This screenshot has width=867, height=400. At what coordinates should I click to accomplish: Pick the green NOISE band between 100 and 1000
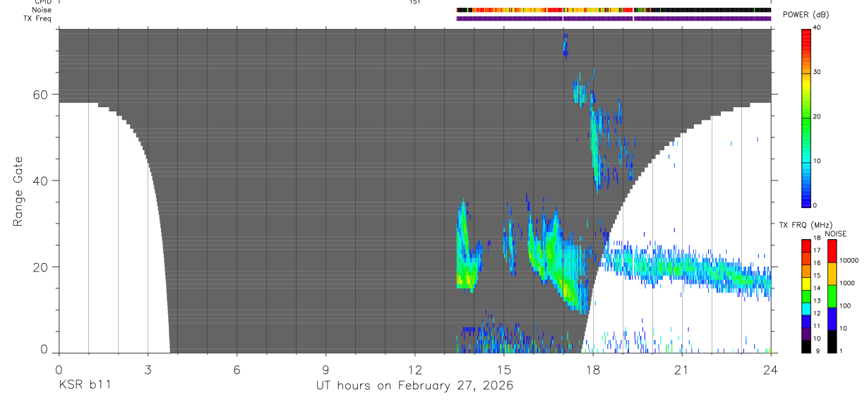(832, 296)
